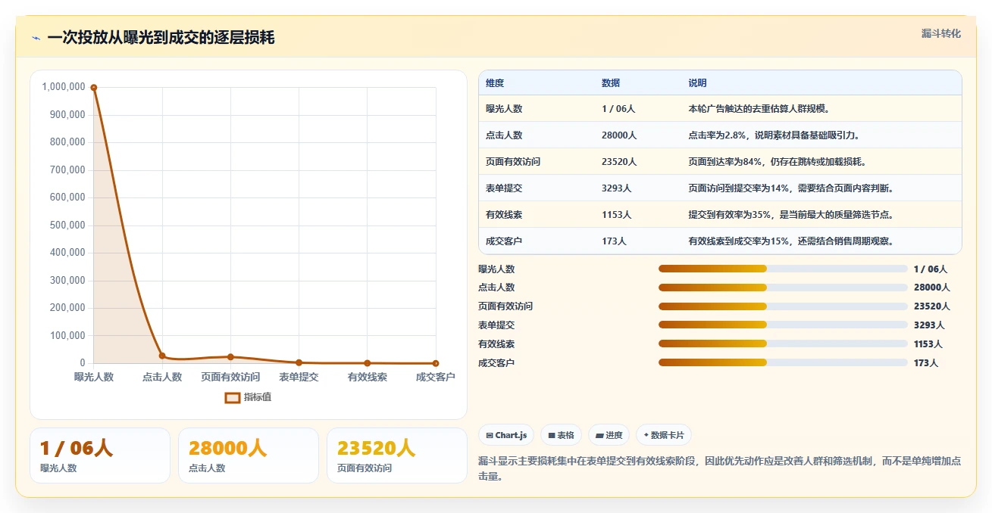The width and height of the screenshot is (992, 513).
Task: Click the 曝光人数 data point on the chart
Action: click(94, 88)
